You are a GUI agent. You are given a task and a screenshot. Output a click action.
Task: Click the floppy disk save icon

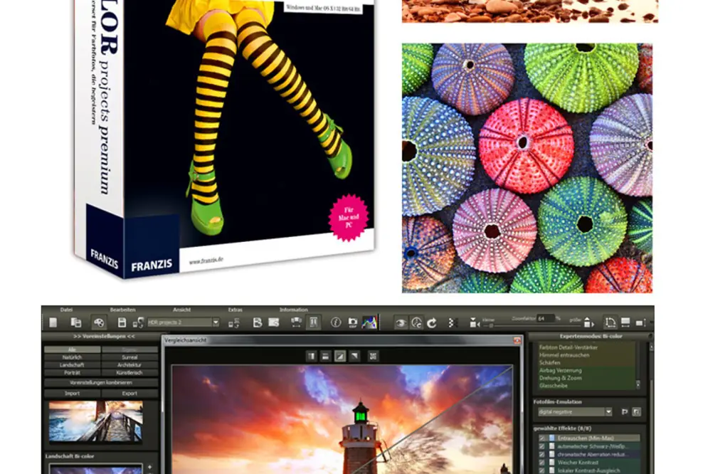[122, 322]
